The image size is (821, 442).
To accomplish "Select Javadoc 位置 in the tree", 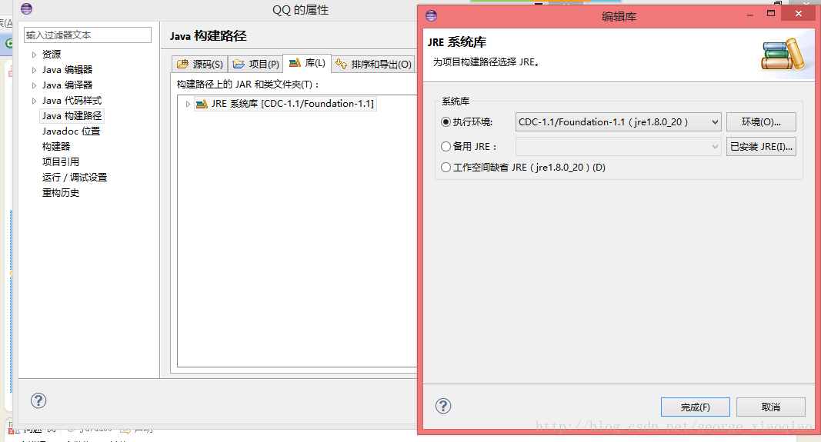I will coord(72,131).
